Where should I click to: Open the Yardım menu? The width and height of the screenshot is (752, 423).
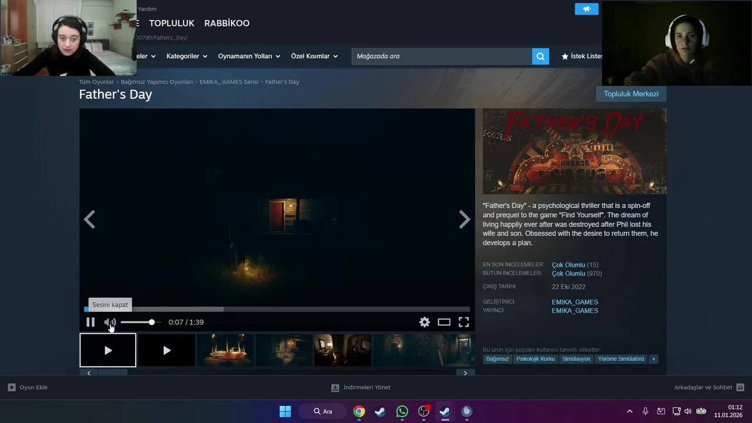pos(147,9)
